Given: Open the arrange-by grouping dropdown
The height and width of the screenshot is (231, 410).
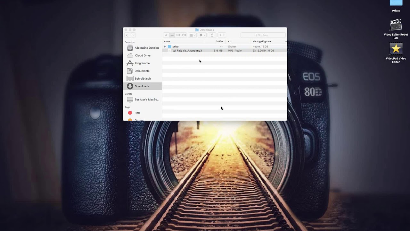Looking at the screenshot, I should [x=193, y=35].
